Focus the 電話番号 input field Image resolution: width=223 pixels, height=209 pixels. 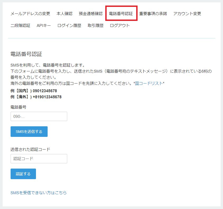(39, 116)
